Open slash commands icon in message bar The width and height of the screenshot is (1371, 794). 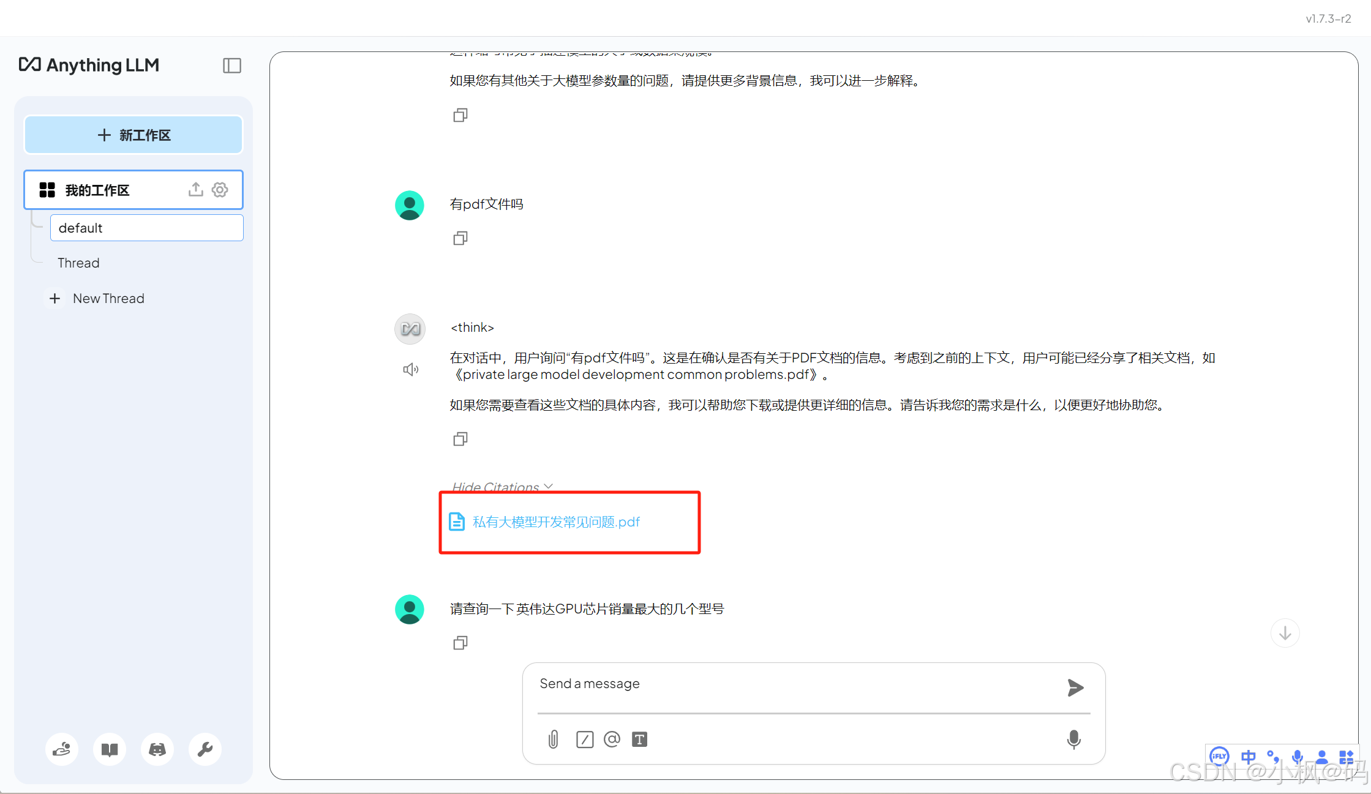coord(584,740)
